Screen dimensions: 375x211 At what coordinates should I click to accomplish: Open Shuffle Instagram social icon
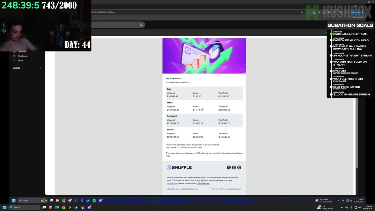pyautogui.click(x=234, y=167)
